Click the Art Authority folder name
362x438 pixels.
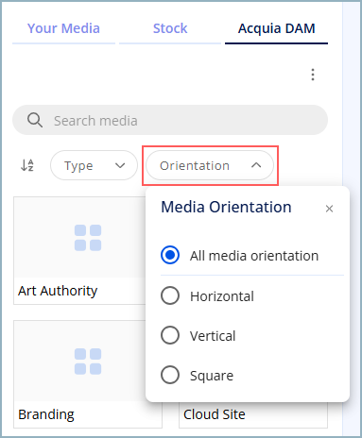tap(58, 291)
